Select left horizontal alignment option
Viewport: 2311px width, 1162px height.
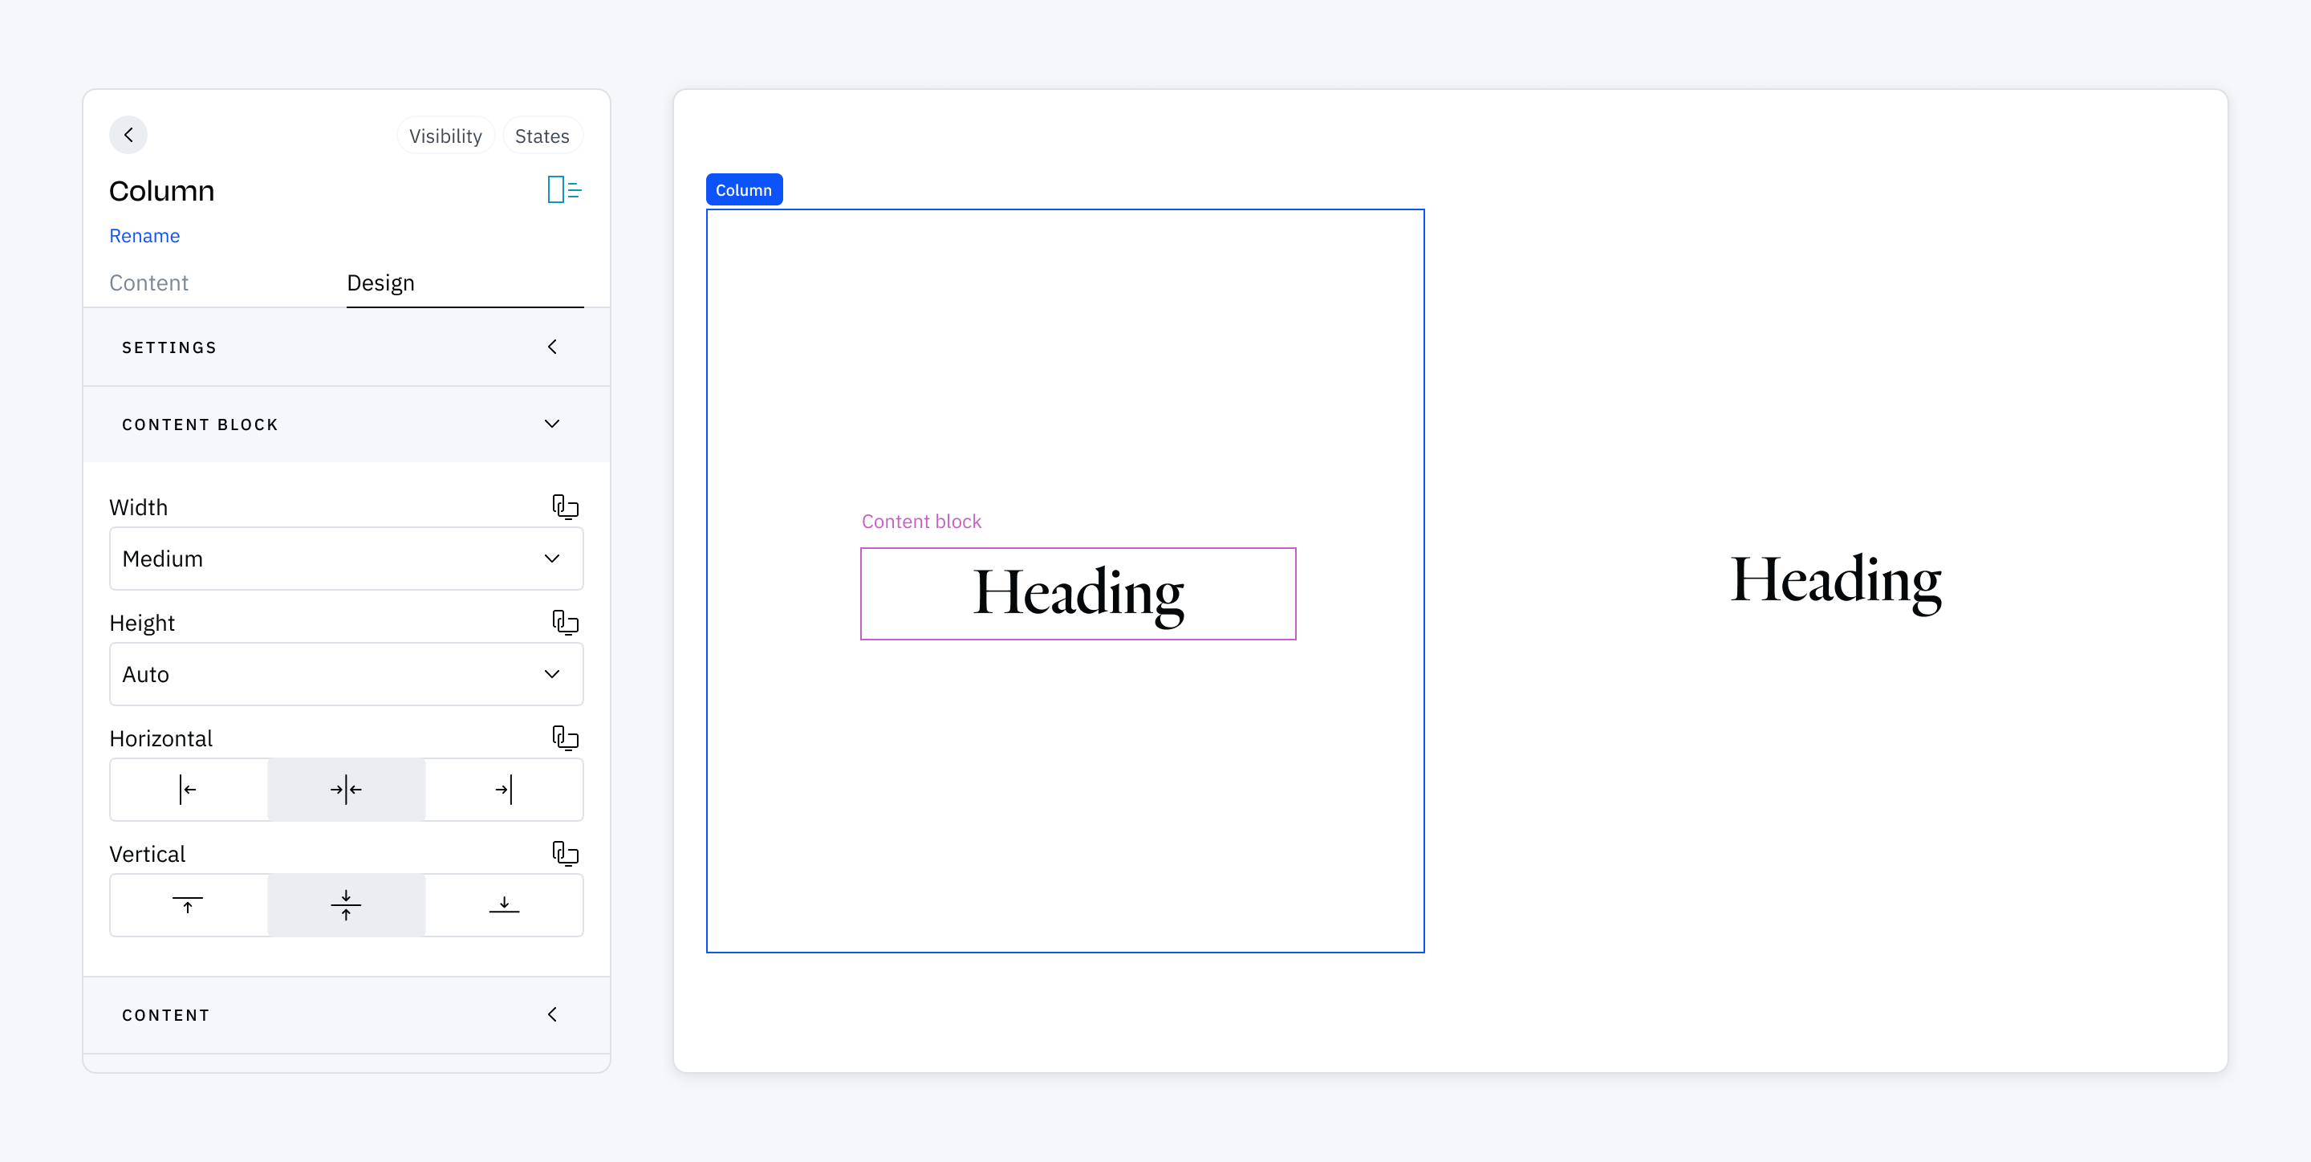tap(188, 789)
